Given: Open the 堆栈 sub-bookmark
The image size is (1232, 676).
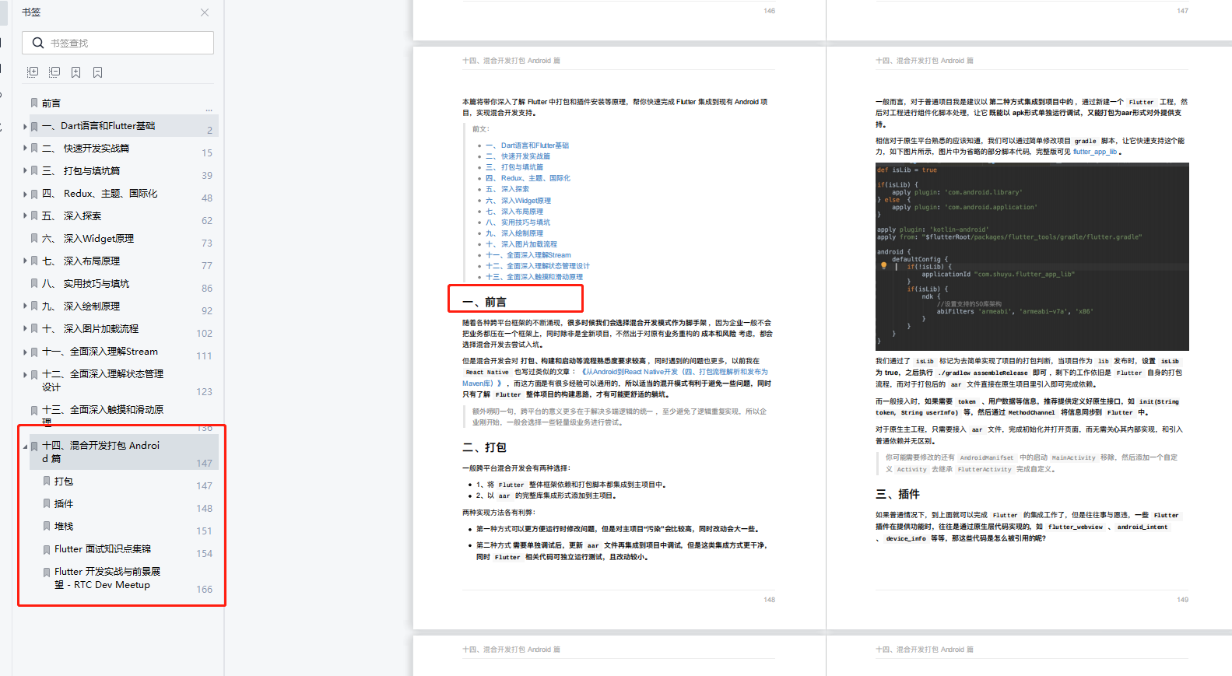Looking at the screenshot, I should 64,527.
